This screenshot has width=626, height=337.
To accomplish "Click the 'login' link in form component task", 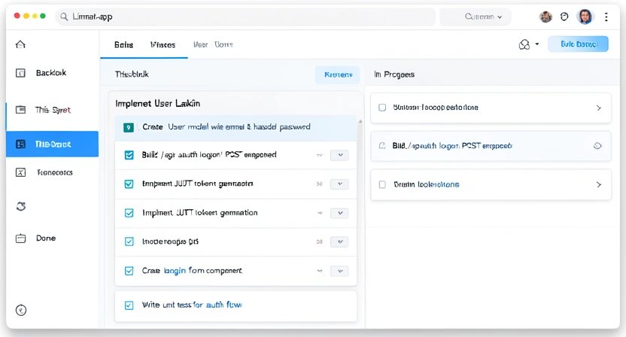I will click(175, 271).
